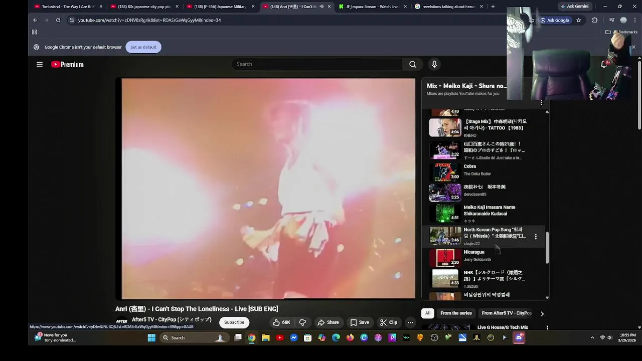Open the After5 TV channel avatar

pos(121,321)
